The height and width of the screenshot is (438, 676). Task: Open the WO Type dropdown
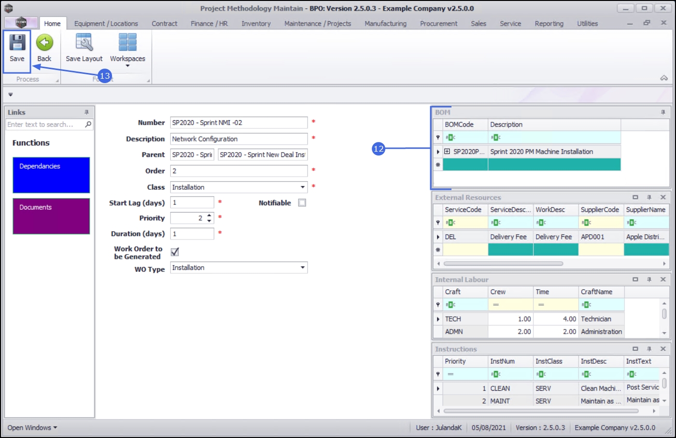coord(302,268)
